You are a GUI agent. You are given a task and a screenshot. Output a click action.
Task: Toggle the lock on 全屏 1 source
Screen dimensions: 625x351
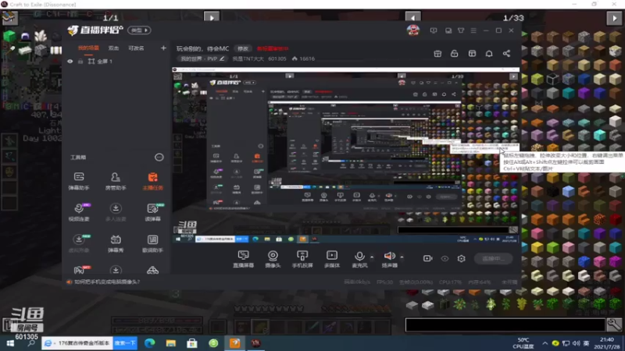[80, 62]
